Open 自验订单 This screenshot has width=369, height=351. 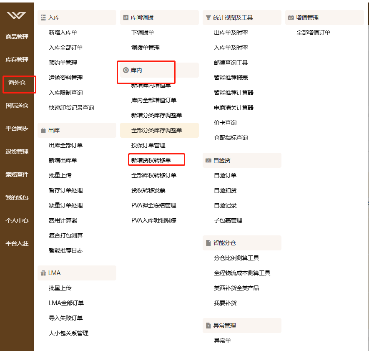[225, 175]
